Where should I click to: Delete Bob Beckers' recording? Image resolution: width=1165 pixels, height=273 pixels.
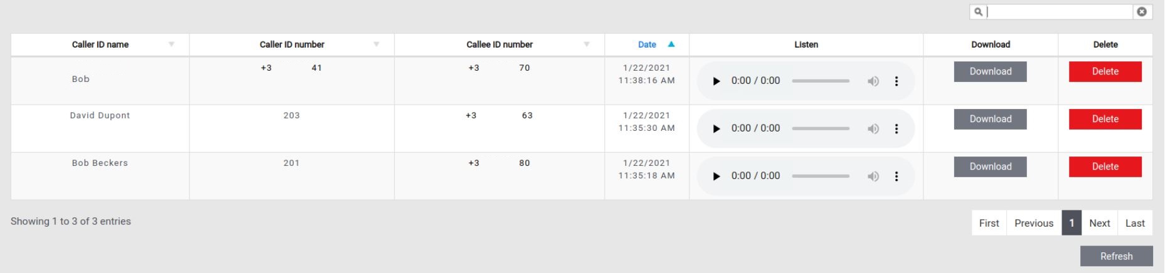point(1105,167)
